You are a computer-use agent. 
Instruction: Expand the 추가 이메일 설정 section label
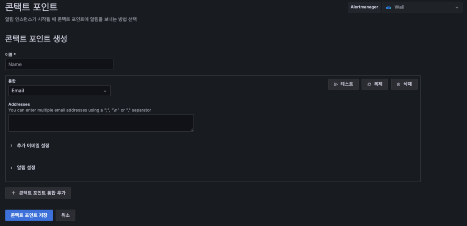[x=33, y=146]
